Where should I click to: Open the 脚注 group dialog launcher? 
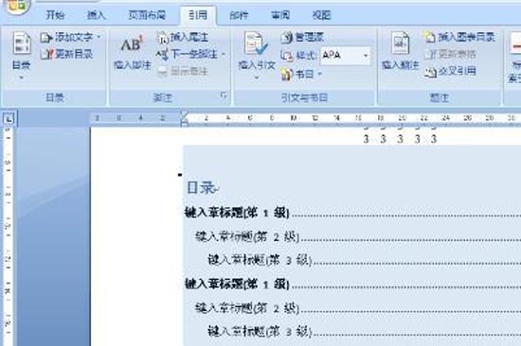224,95
